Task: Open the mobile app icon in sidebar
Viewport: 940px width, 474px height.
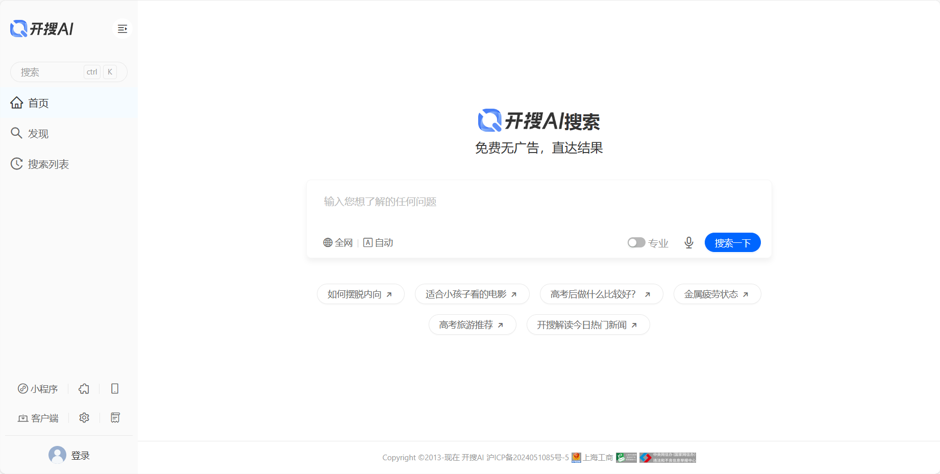Action: pyautogui.click(x=114, y=389)
